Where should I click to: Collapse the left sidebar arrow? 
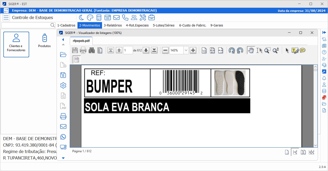(x=63, y=40)
